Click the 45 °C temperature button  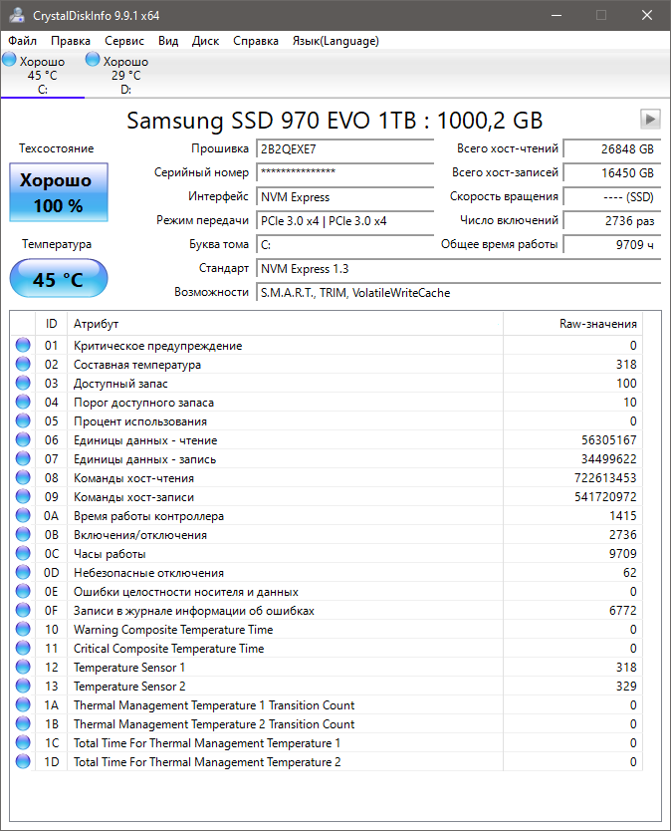[x=59, y=279]
